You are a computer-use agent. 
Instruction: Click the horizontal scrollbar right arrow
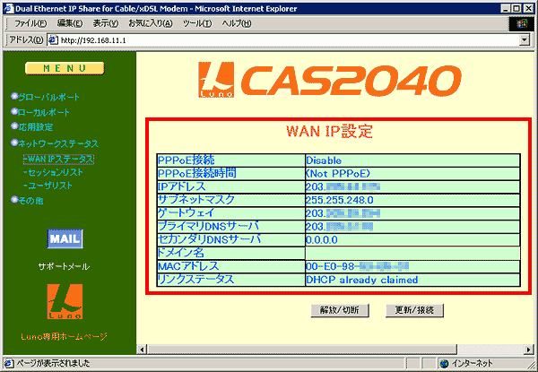click(x=529, y=350)
